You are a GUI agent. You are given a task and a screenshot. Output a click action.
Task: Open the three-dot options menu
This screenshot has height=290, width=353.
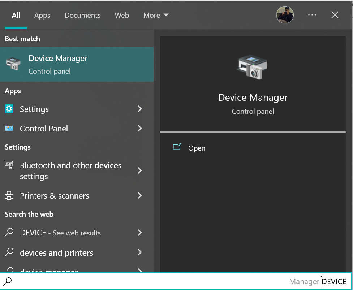(312, 15)
